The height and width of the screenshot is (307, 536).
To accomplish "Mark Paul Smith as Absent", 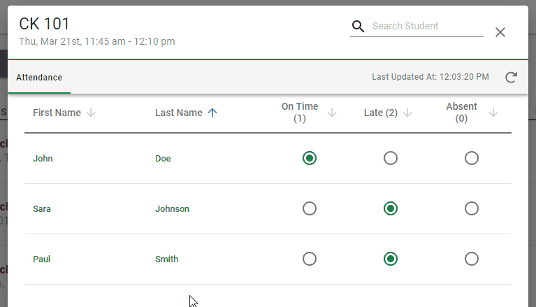I will coord(472,259).
